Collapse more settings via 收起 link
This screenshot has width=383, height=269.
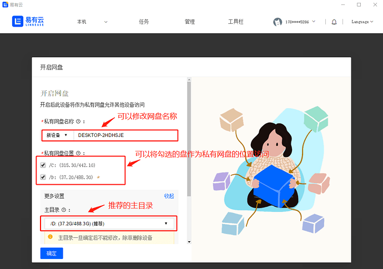tap(169, 196)
